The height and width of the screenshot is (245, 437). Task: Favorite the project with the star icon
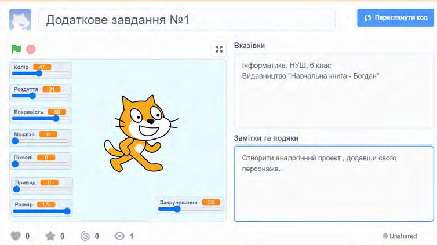pos(50,236)
